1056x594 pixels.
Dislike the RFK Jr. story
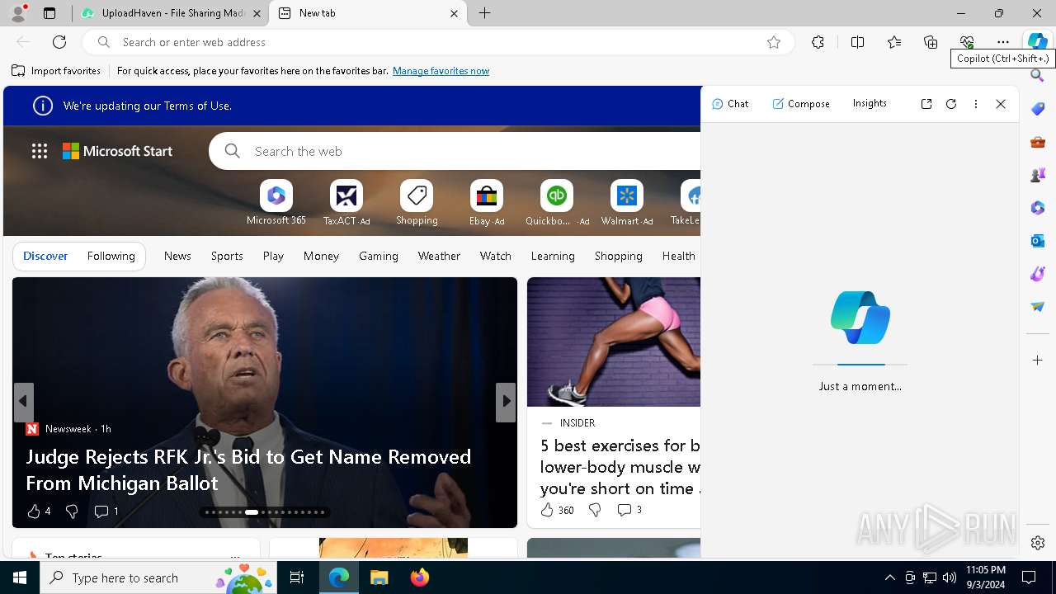pos(72,511)
